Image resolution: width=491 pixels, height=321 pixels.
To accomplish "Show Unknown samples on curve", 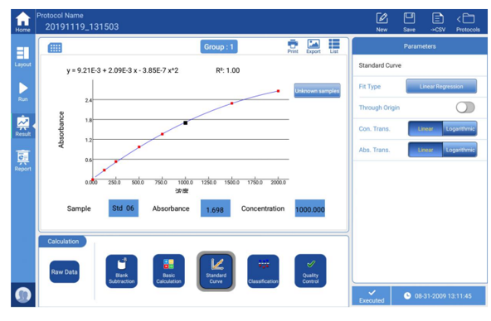I will (x=317, y=90).
